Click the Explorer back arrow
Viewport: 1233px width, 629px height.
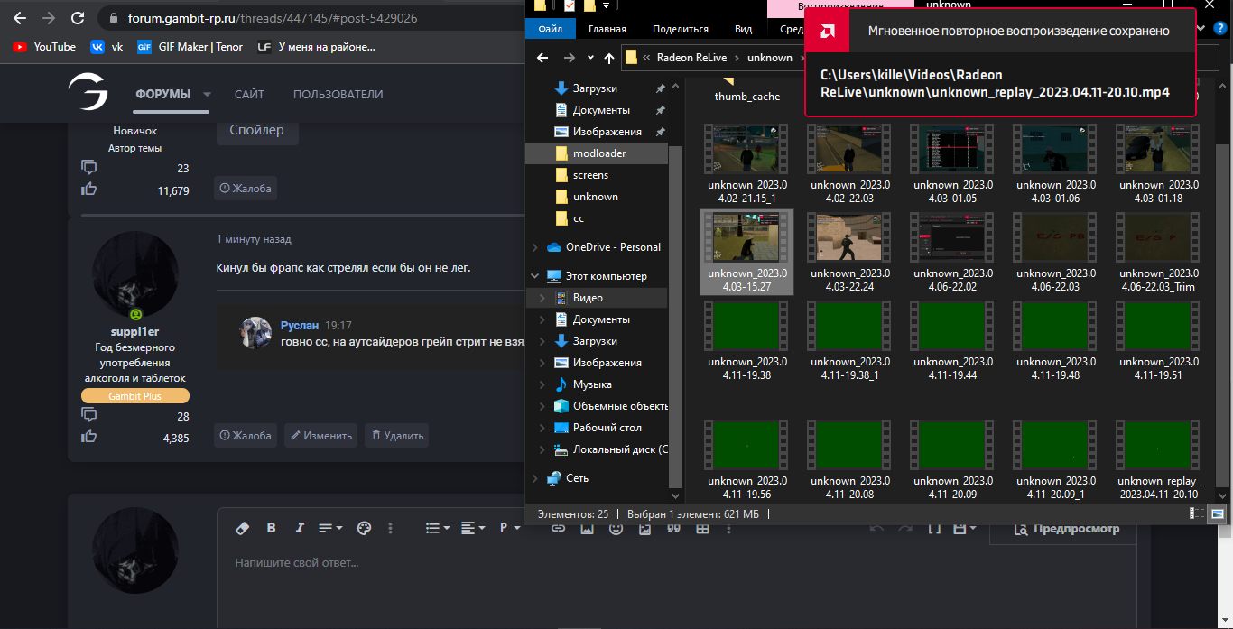(542, 58)
